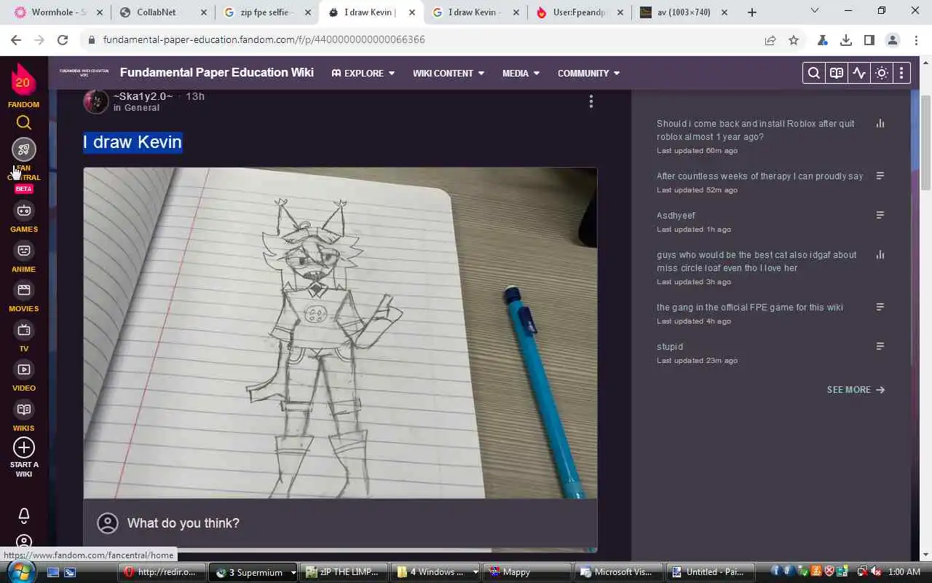Image resolution: width=932 pixels, height=583 pixels.
Task: Click the browser address bar URL
Action: point(264,40)
